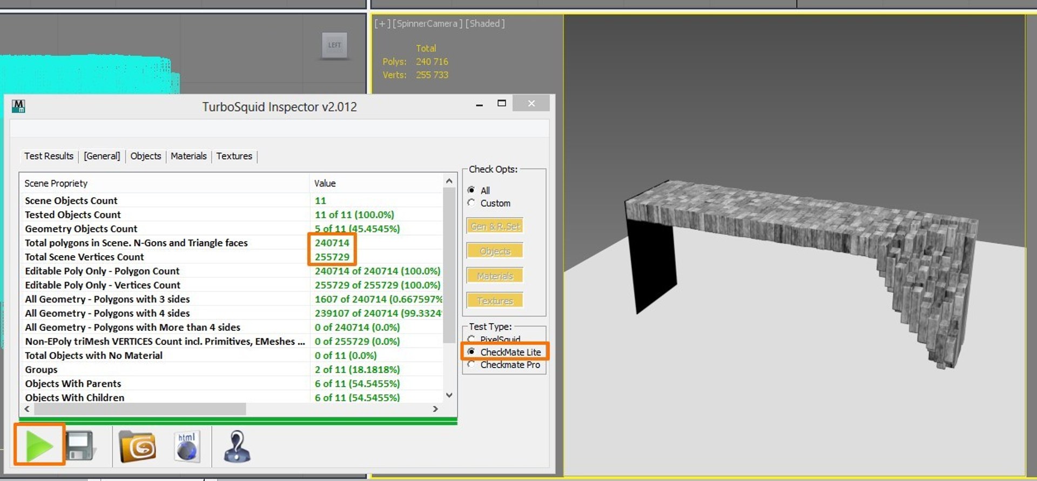Switch to the Objects tab
Screen dimensions: 1037x481
pos(146,156)
